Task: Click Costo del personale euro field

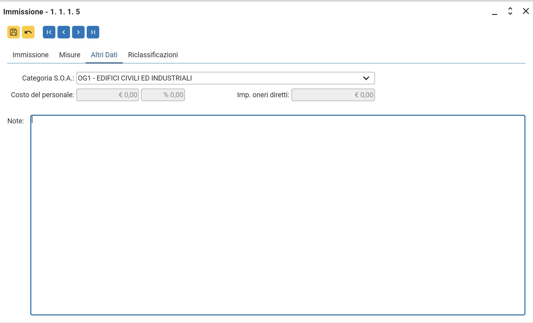Action: pyautogui.click(x=108, y=95)
